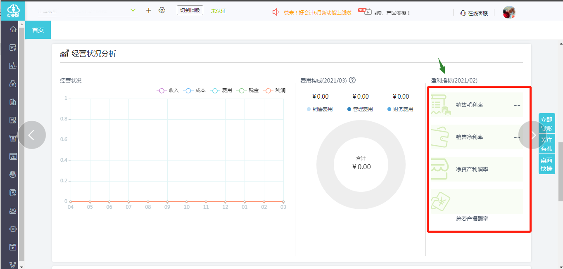Expand the account name dropdown arrow
Image resolution: width=563 pixels, height=269 pixels.
click(133, 10)
